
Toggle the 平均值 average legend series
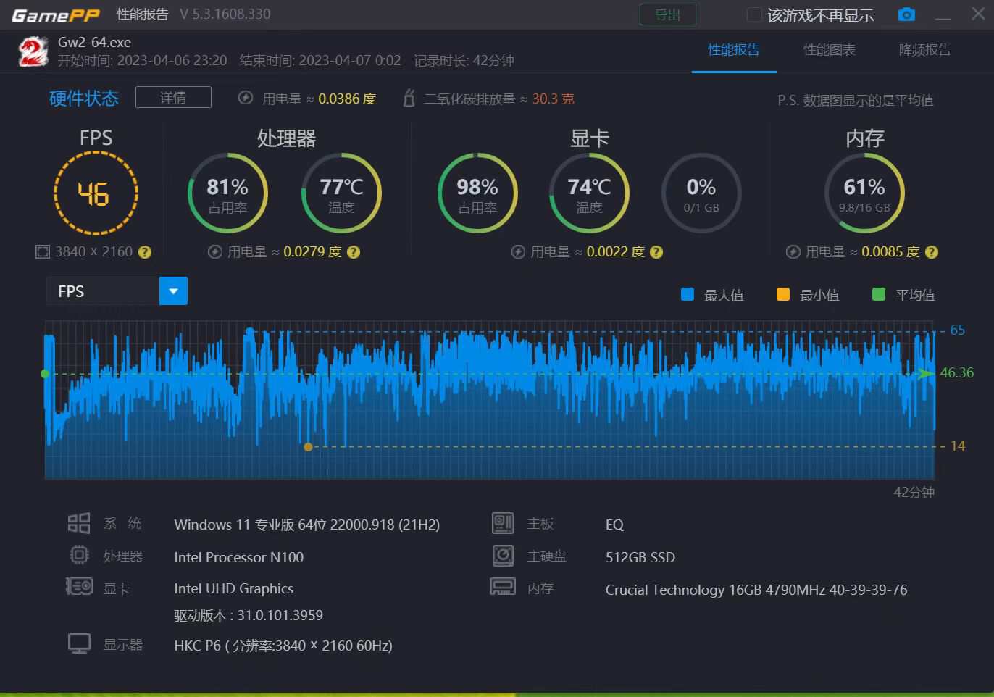click(879, 294)
